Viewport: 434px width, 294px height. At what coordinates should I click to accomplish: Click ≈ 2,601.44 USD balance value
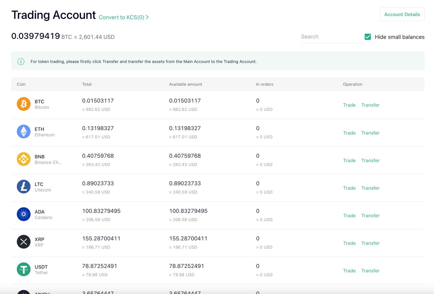[94, 37]
